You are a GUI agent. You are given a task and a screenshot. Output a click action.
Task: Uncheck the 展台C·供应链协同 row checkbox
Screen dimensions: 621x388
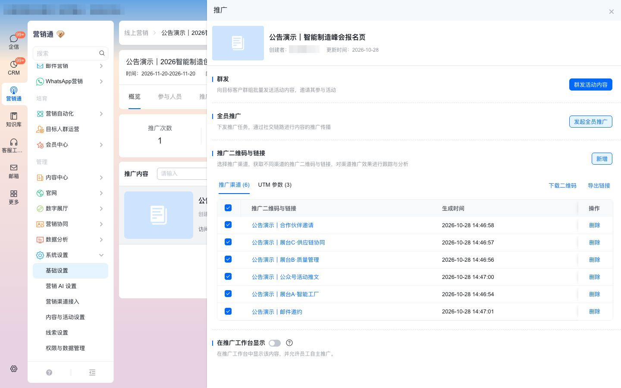(228, 242)
